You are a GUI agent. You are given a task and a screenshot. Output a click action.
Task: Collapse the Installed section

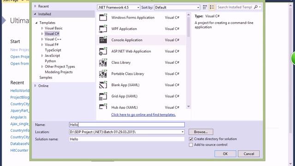point(35,14)
